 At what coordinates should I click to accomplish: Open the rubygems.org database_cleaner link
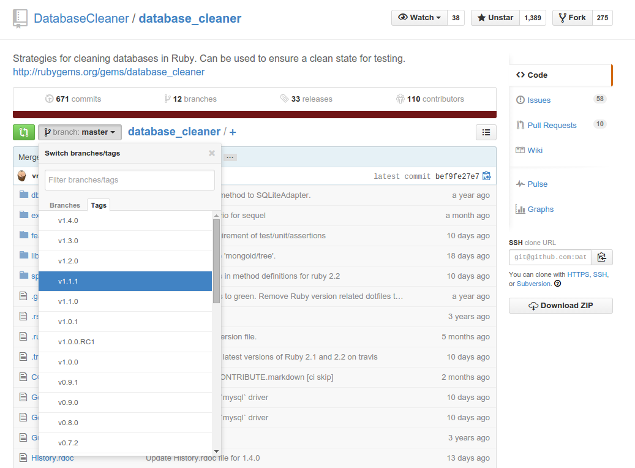[x=108, y=72]
